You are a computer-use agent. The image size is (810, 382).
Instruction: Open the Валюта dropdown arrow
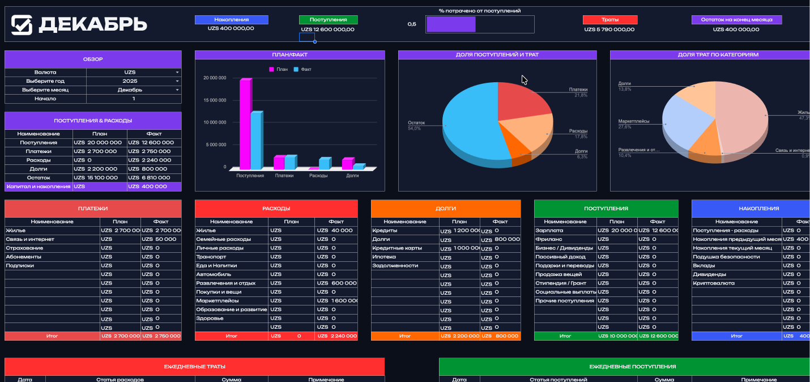[177, 73]
